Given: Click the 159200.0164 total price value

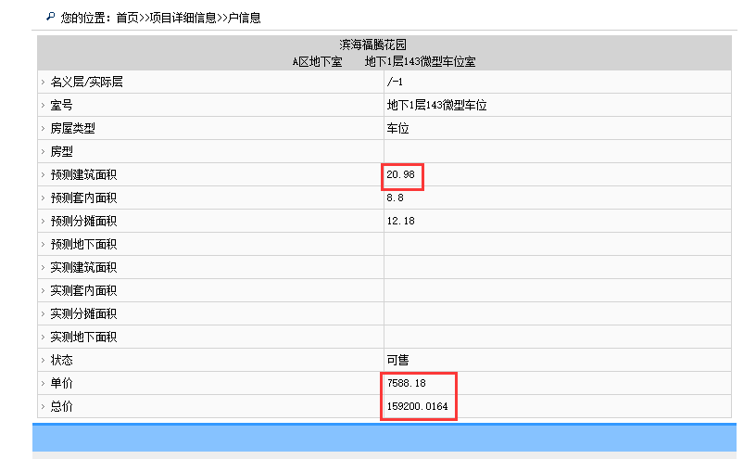Looking at the screenshot, I should [x=417, y=406].
